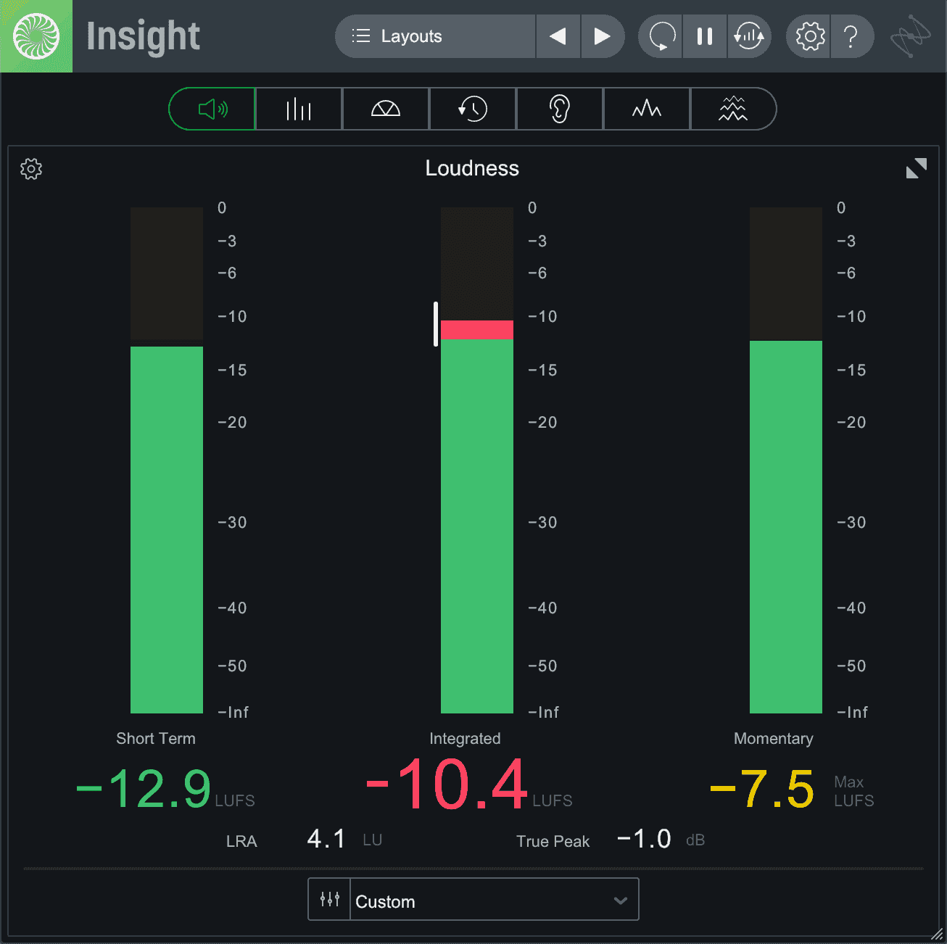Click the LRA label
The image size is (947, 944).
coord(241,841)
